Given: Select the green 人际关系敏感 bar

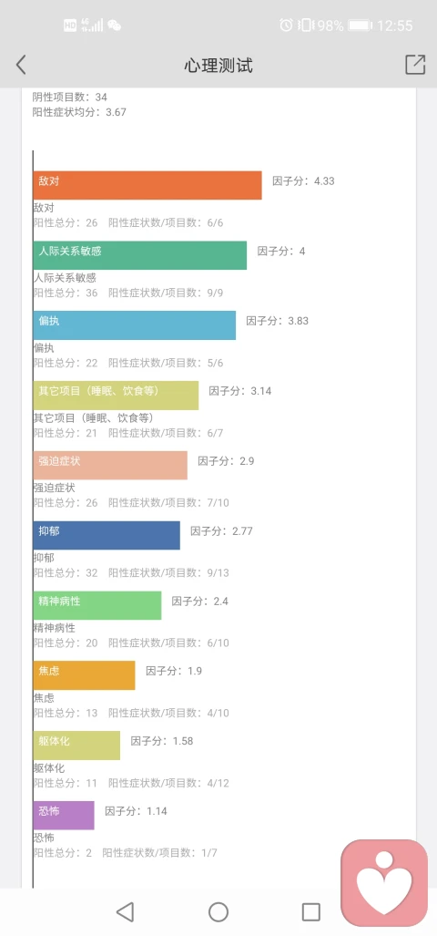Looking at the screenshot, I should tap(140, 255).
